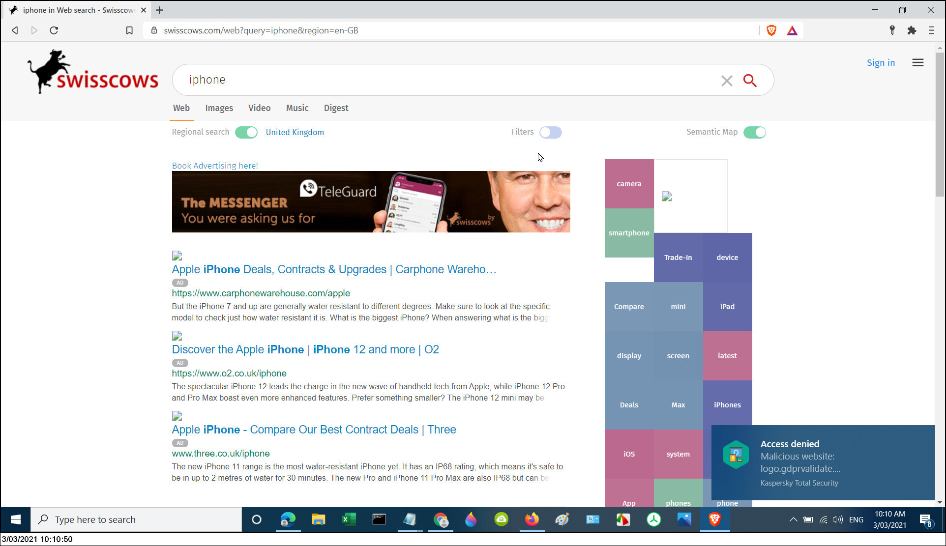Select the mini semantic map tile
The width and height of the screenshot is (946, 546).
678,307
